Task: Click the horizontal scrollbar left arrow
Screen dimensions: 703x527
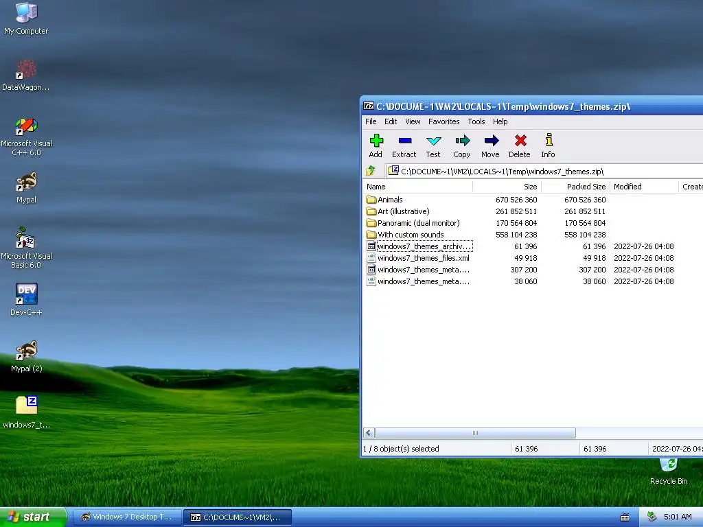Action: click(x=369, y=433)
